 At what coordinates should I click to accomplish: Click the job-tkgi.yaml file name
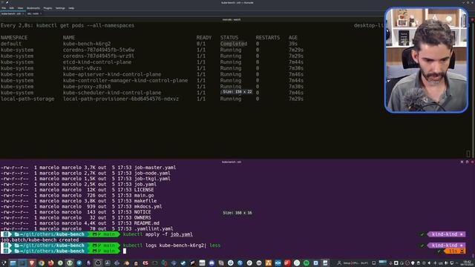(152, 179)
